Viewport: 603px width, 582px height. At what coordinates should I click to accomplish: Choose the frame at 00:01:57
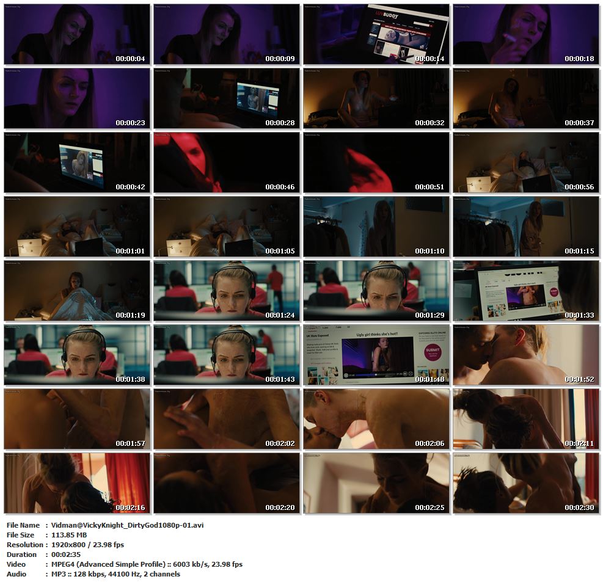77,420
